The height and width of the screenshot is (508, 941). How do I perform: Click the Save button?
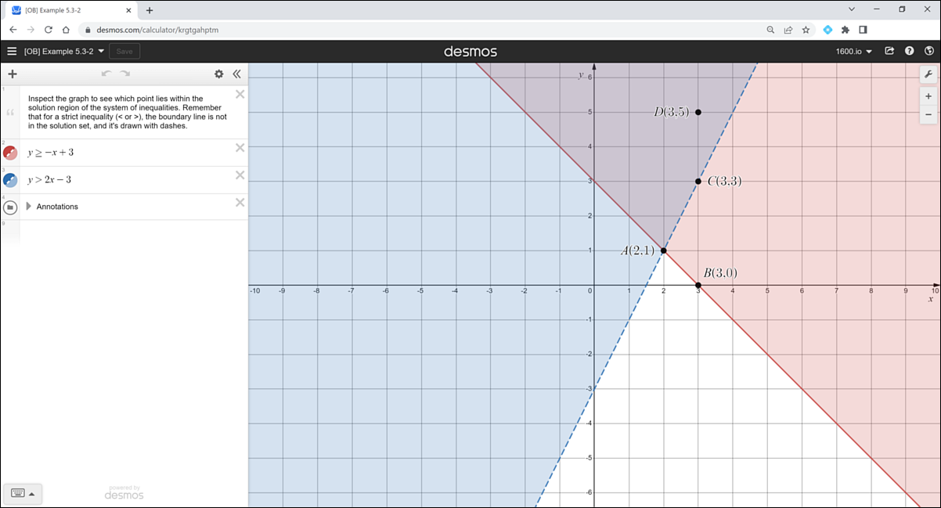124,52
